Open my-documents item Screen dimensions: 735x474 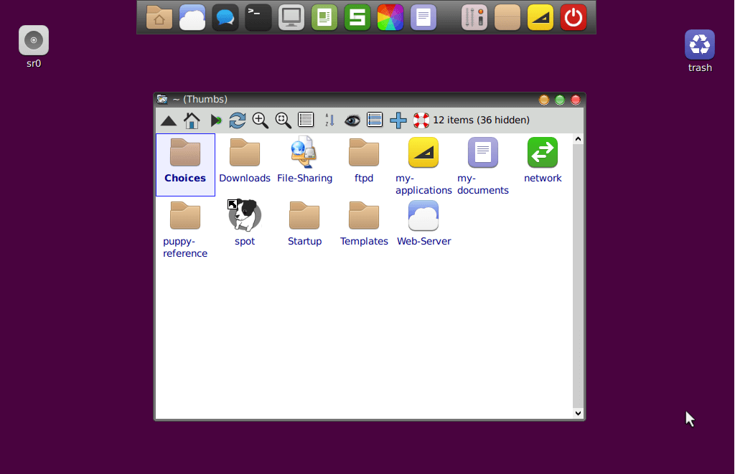[483, 166]
